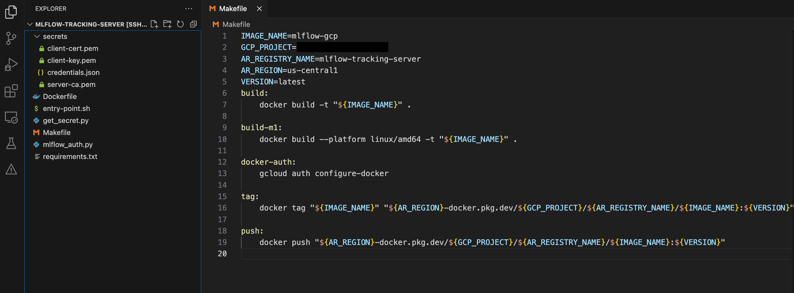Click the dollar icon beside entry-point.sh
The height and width of the screenshot is (293, 794).
pyautogui.click(x=36, y=108)
